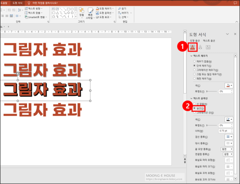Select the oval shape in shapes gallery
The image size is (240, 184).
point(72,9)
